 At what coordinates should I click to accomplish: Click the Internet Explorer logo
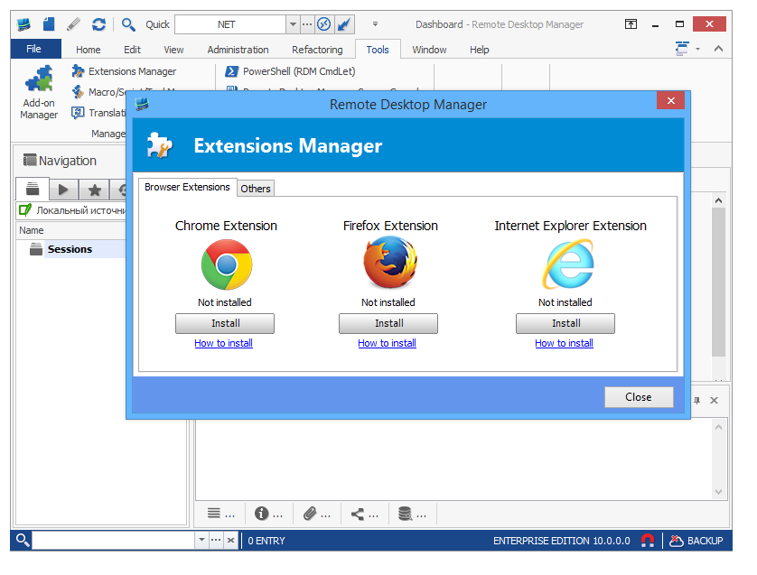coord(568,264)
